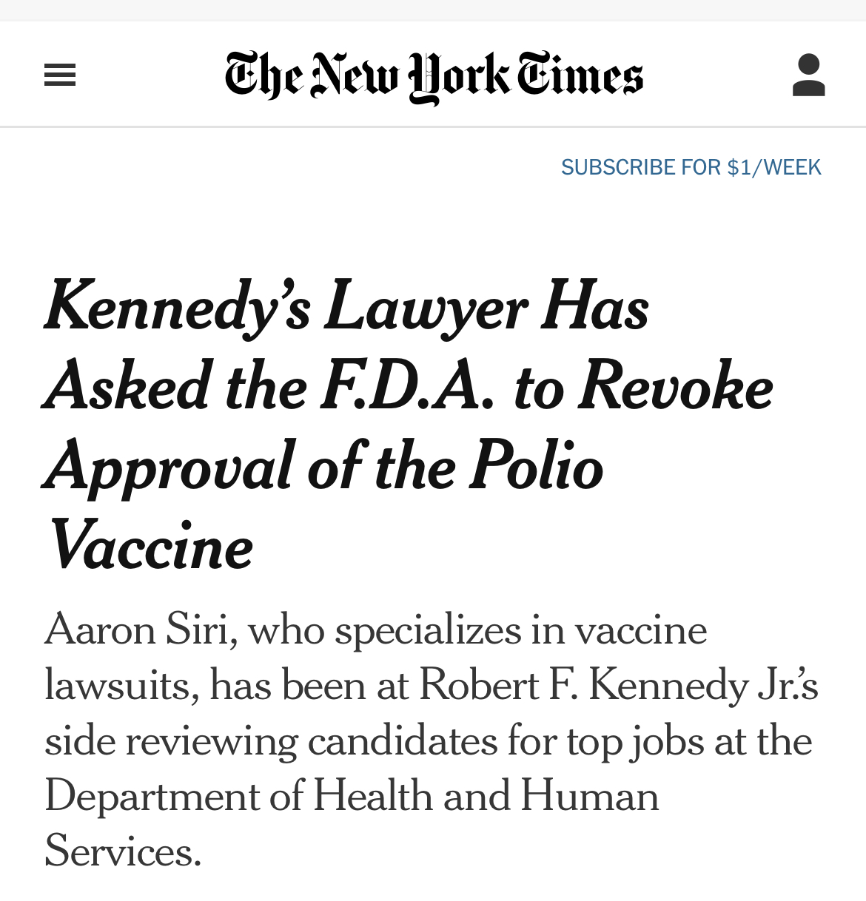Click "F.D.A." in the headline
The width and height of the screenshot is (866, 901).
tap(406, 386)
